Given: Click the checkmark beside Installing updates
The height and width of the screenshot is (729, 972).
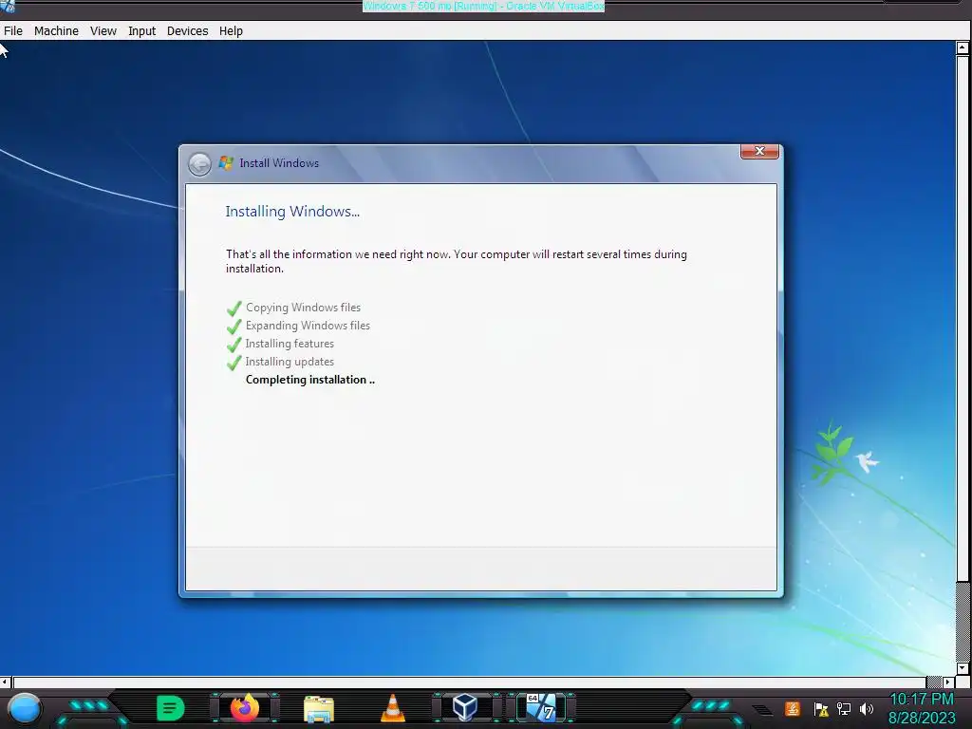Looking at the screenshot, I should 234,362.
